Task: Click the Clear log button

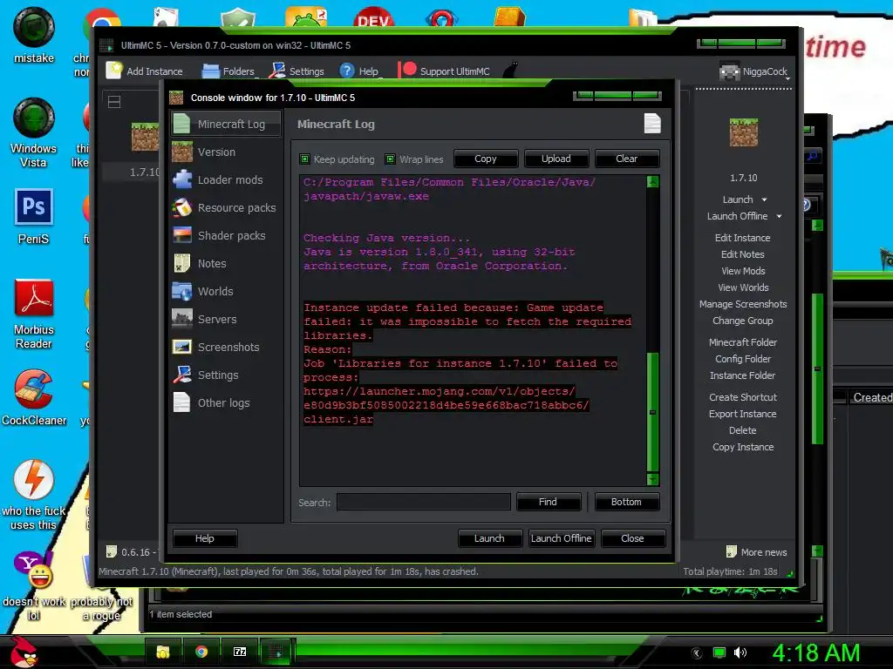Action: [x=626, y=159]
